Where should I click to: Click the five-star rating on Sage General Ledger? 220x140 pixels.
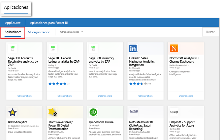click(x=57, y=84)
